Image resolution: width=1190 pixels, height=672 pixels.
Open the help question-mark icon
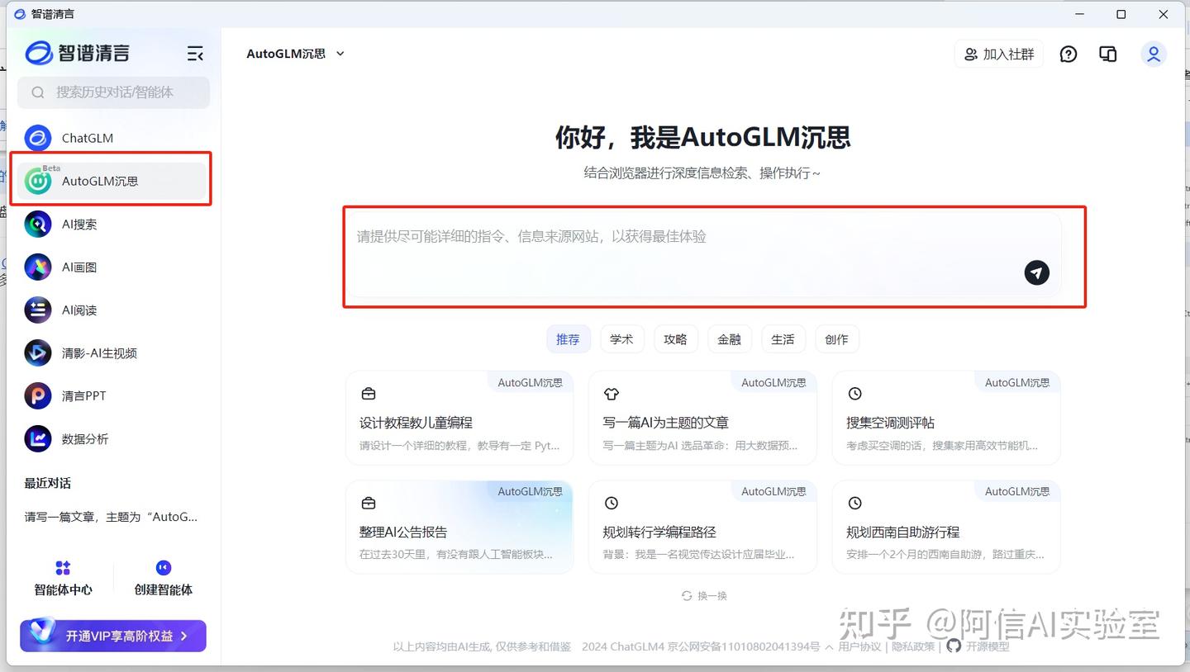[1068, 54]
